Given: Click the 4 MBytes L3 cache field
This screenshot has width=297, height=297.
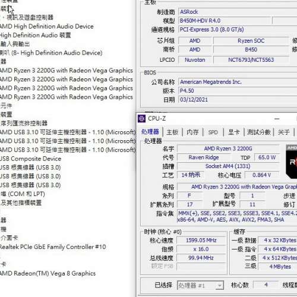Looking at the screenshot, I should point(277,267).
